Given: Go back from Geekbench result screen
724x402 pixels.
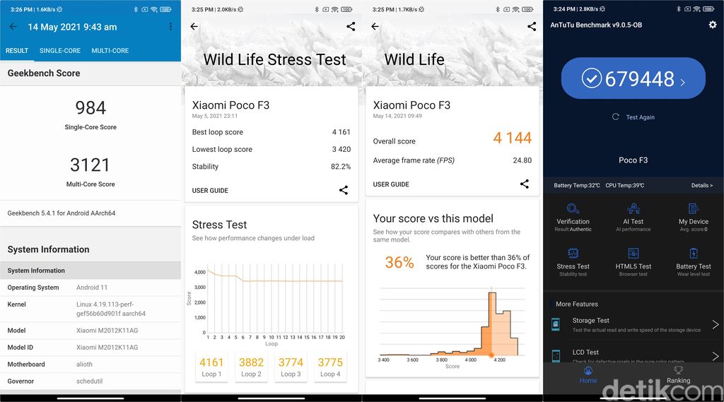Looking at the screenshot, I should click(x=13, y=27).
